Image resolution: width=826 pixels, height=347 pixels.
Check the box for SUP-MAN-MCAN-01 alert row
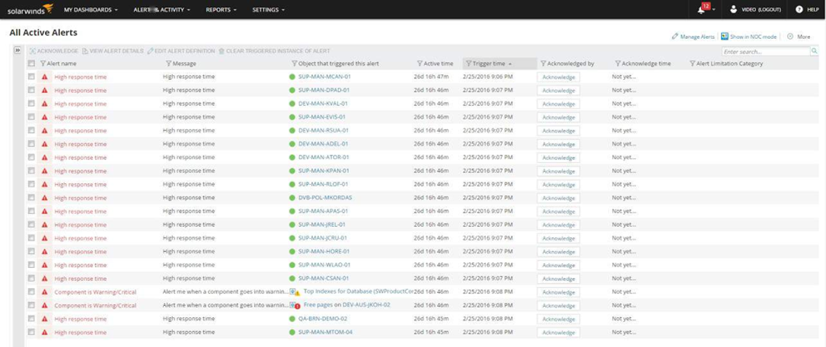click(x=31, y=77)
